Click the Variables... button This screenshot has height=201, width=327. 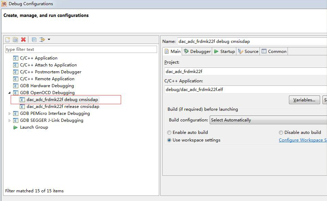(x=304, y=100)
